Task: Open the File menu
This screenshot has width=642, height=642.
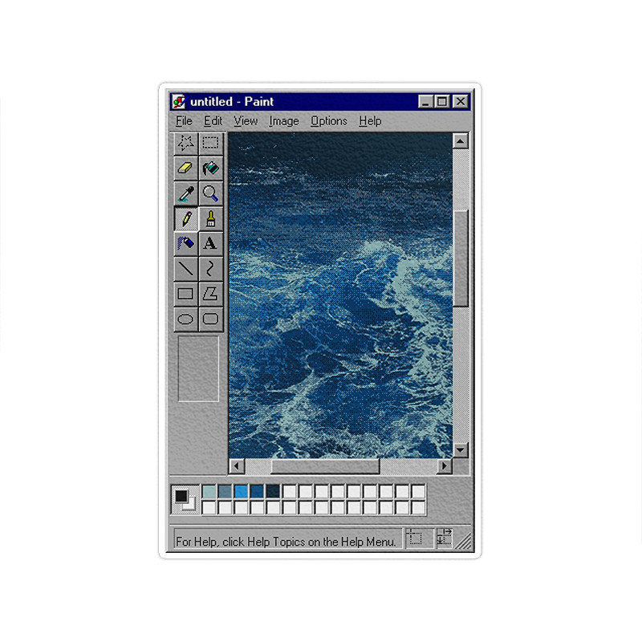Action: point(184,121)
